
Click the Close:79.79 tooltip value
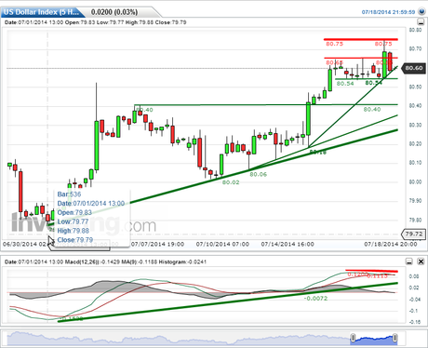pos(75,240)
